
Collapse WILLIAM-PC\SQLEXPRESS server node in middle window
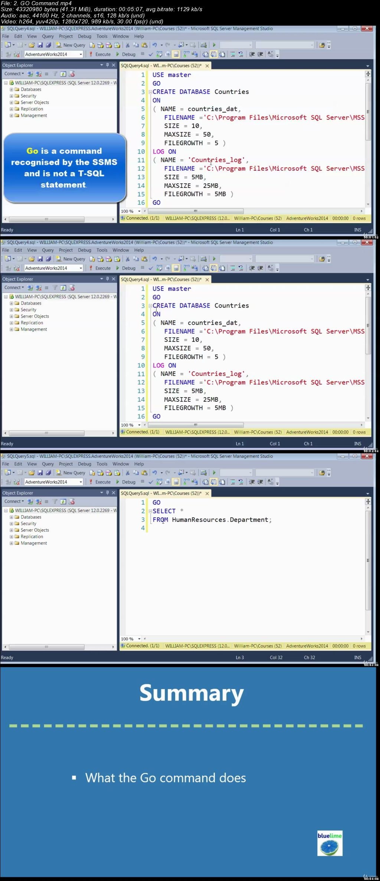[6, 297]
